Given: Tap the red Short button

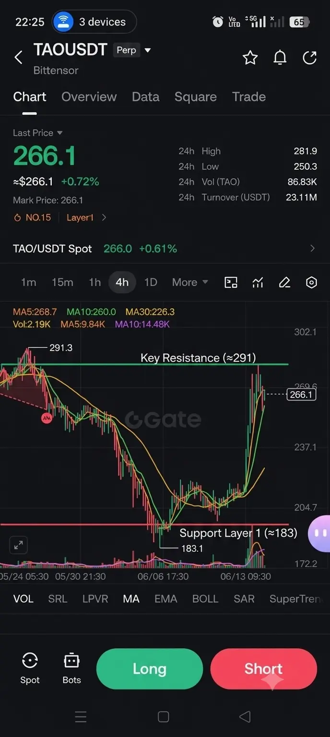Looking at the screenshot, I should point(264,669).
